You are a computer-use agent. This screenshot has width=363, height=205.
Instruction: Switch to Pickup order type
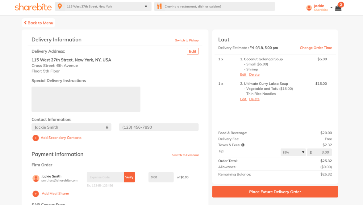click(186, 41)
